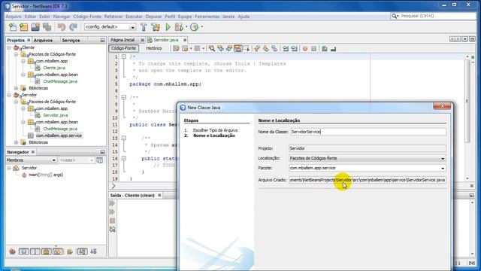Collapse the Servidor project node
This screenshot has width=481, height=271.
tap(9, 95)
